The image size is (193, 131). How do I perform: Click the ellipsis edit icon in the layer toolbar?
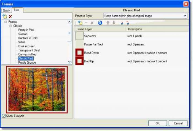coord(86,23)
